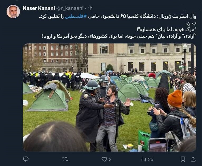Open the @n_kanaani handle link
The height and width of the screenshot is (166, 202).
coord(70,8)
